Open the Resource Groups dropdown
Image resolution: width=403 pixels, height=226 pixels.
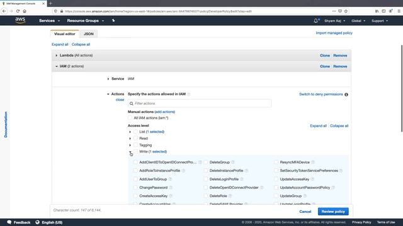point(86,21)
